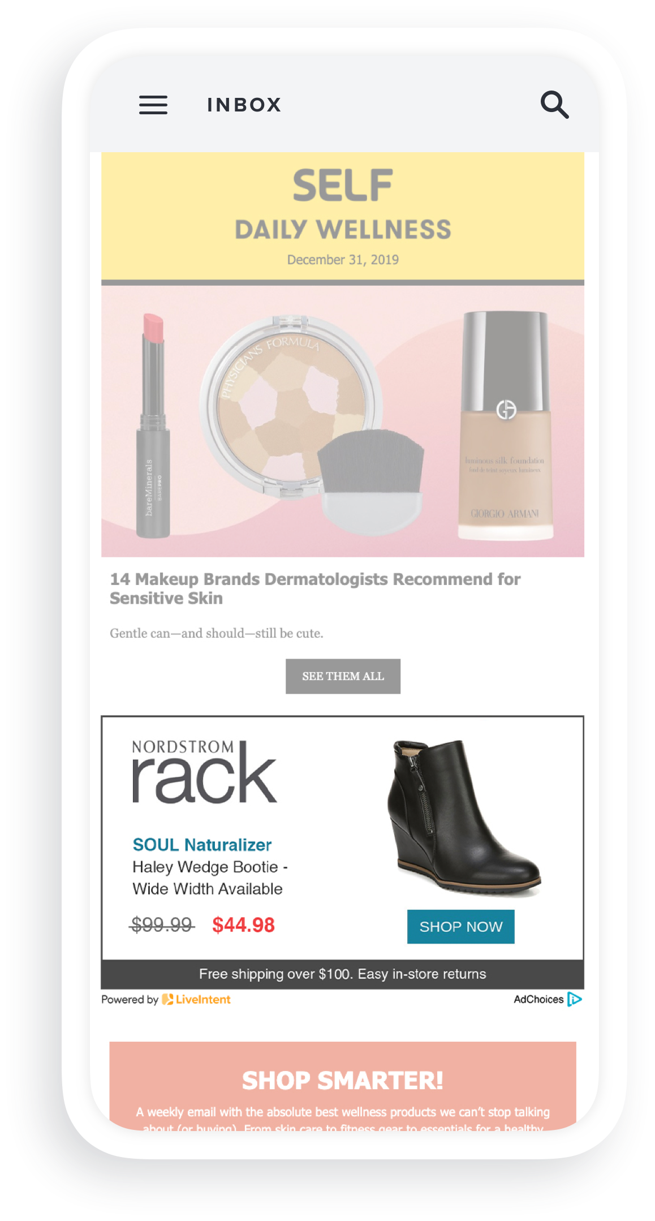The height and width of the screenshot is (1221, 655).
Task: Click the Giorgio Armani foundation bottle
Action: click(x=505, y=424)
